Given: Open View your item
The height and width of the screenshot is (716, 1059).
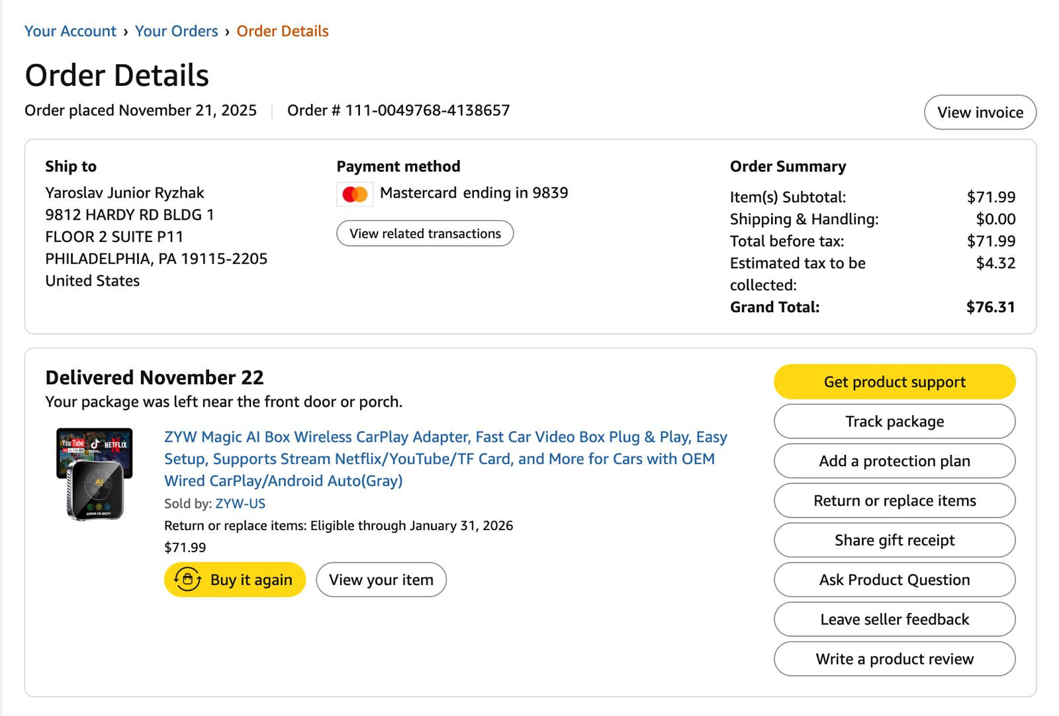Looking at the screenshot, I should click(x=381, y=580).
